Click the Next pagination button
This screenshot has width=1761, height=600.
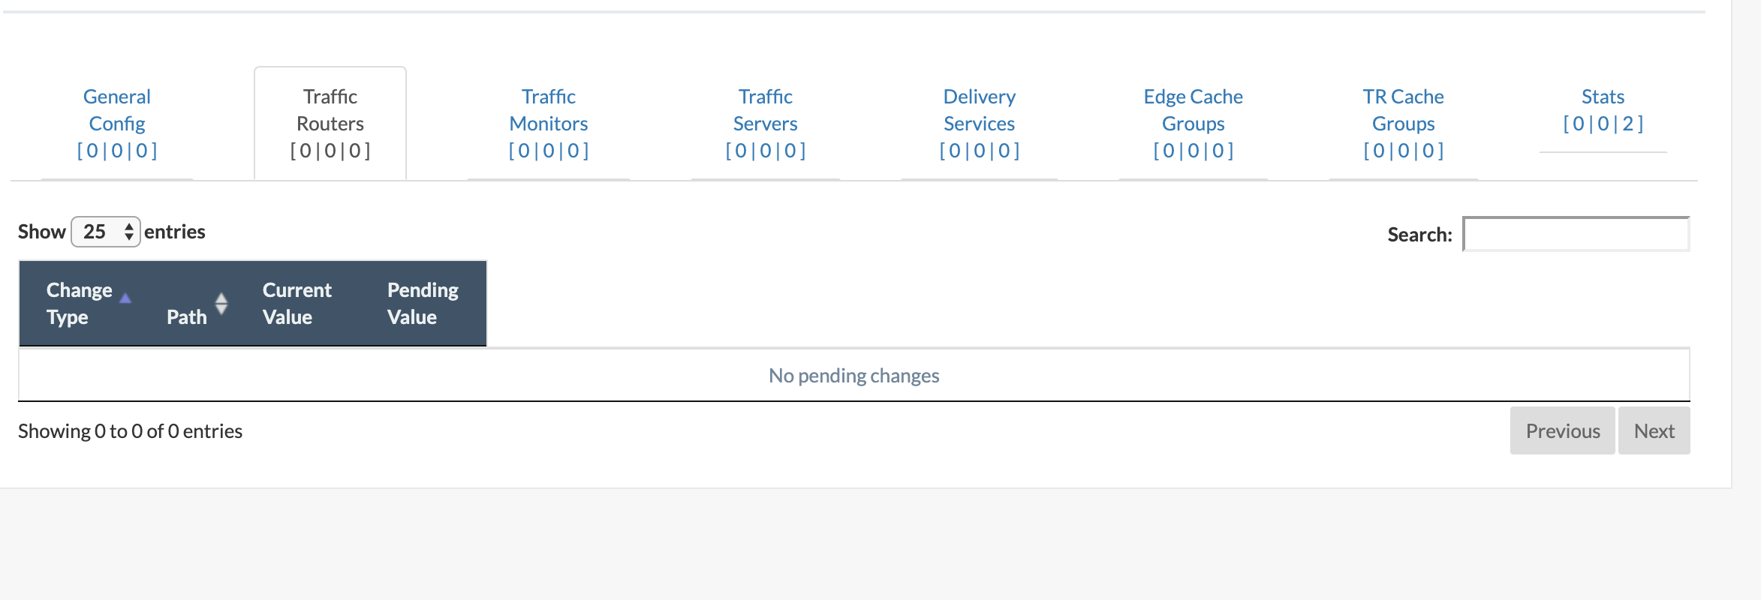click(1654, 430)
